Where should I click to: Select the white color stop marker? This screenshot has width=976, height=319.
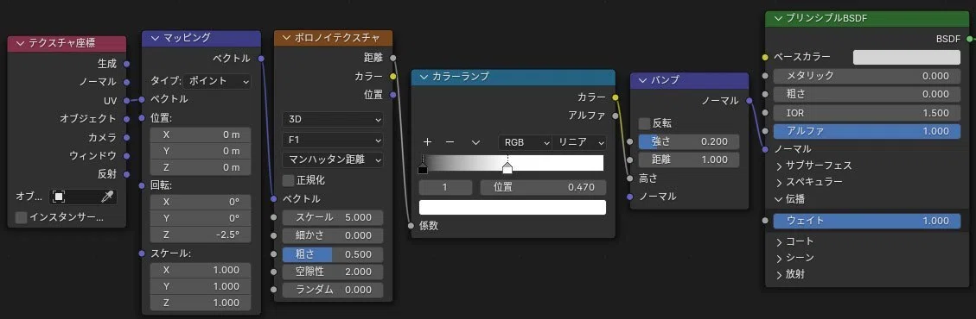tap(507, 168)
